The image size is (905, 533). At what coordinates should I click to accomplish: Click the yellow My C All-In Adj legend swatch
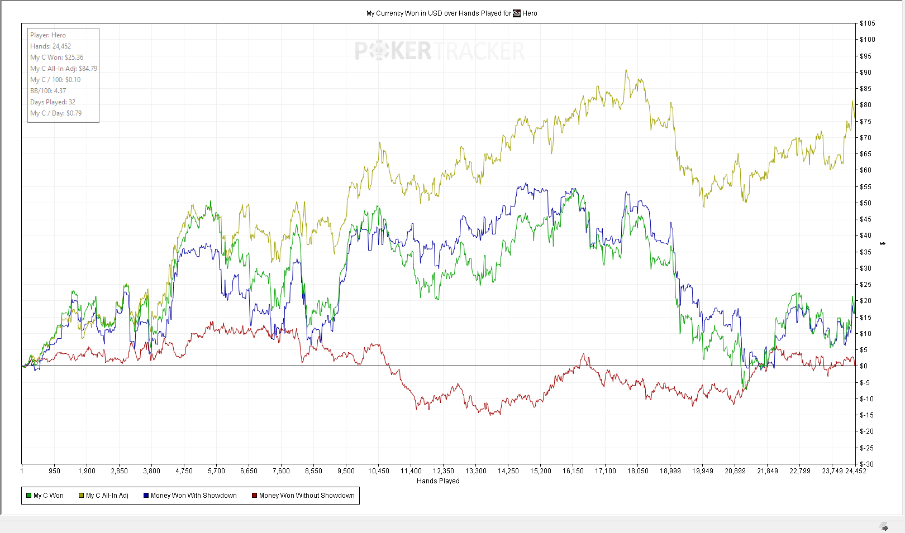pos(81,496)
